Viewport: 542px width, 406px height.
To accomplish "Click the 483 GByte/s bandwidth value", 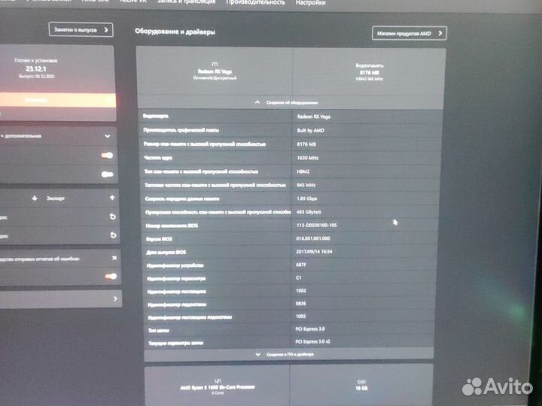I will coord(309,212).
